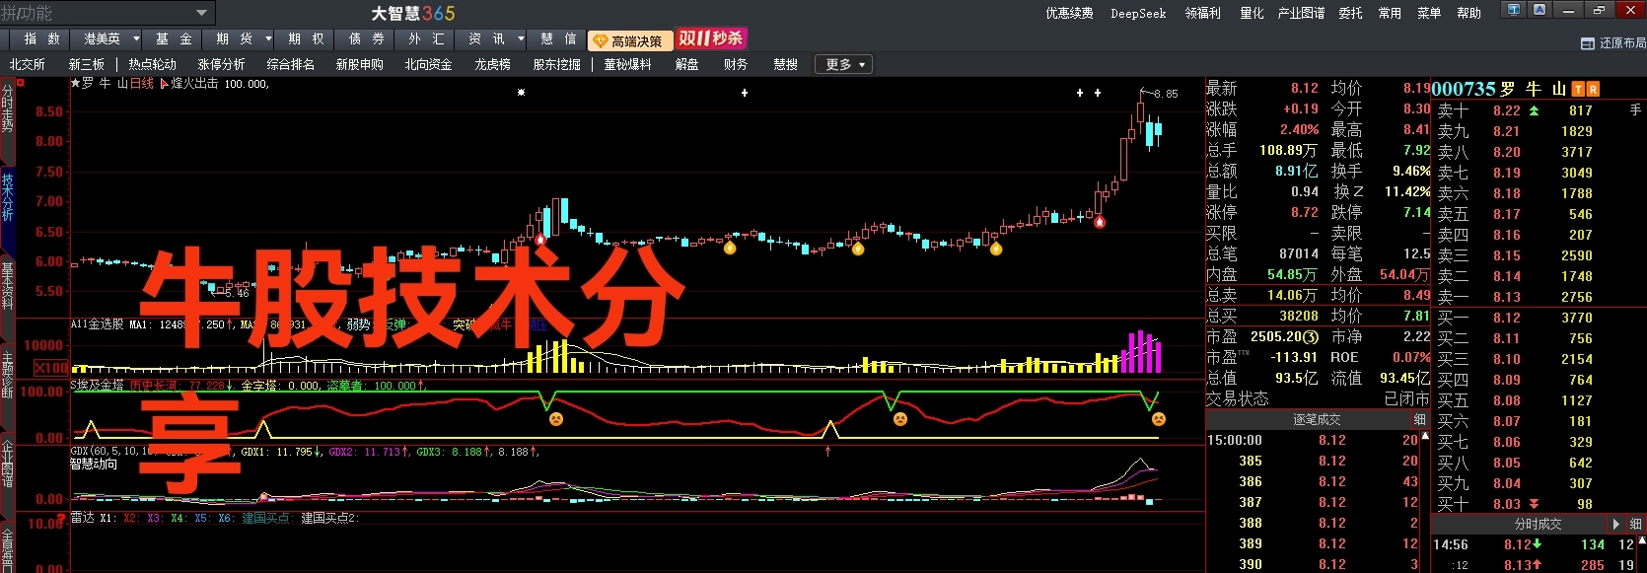Viewport: 1647px width, 573px height.
Task: Click 北交所 shortcut
Action: point(28,64)
